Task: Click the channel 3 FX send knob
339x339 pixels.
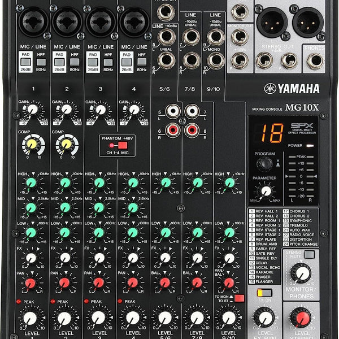Action: coord(99,258)
